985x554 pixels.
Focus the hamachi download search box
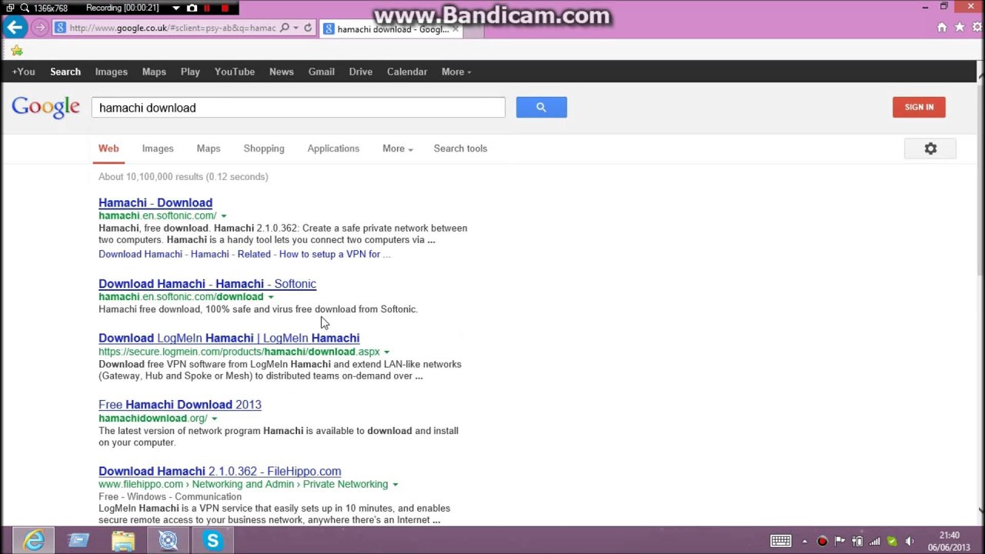point(298,108)
